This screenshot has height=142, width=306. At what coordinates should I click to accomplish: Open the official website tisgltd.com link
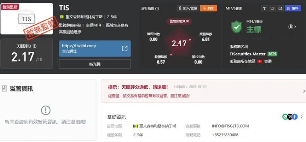click(95, 48)
